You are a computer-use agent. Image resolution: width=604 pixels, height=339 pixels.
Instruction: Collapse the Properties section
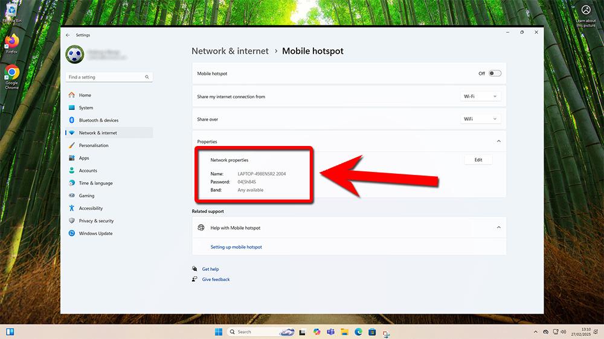pos(498,141)
